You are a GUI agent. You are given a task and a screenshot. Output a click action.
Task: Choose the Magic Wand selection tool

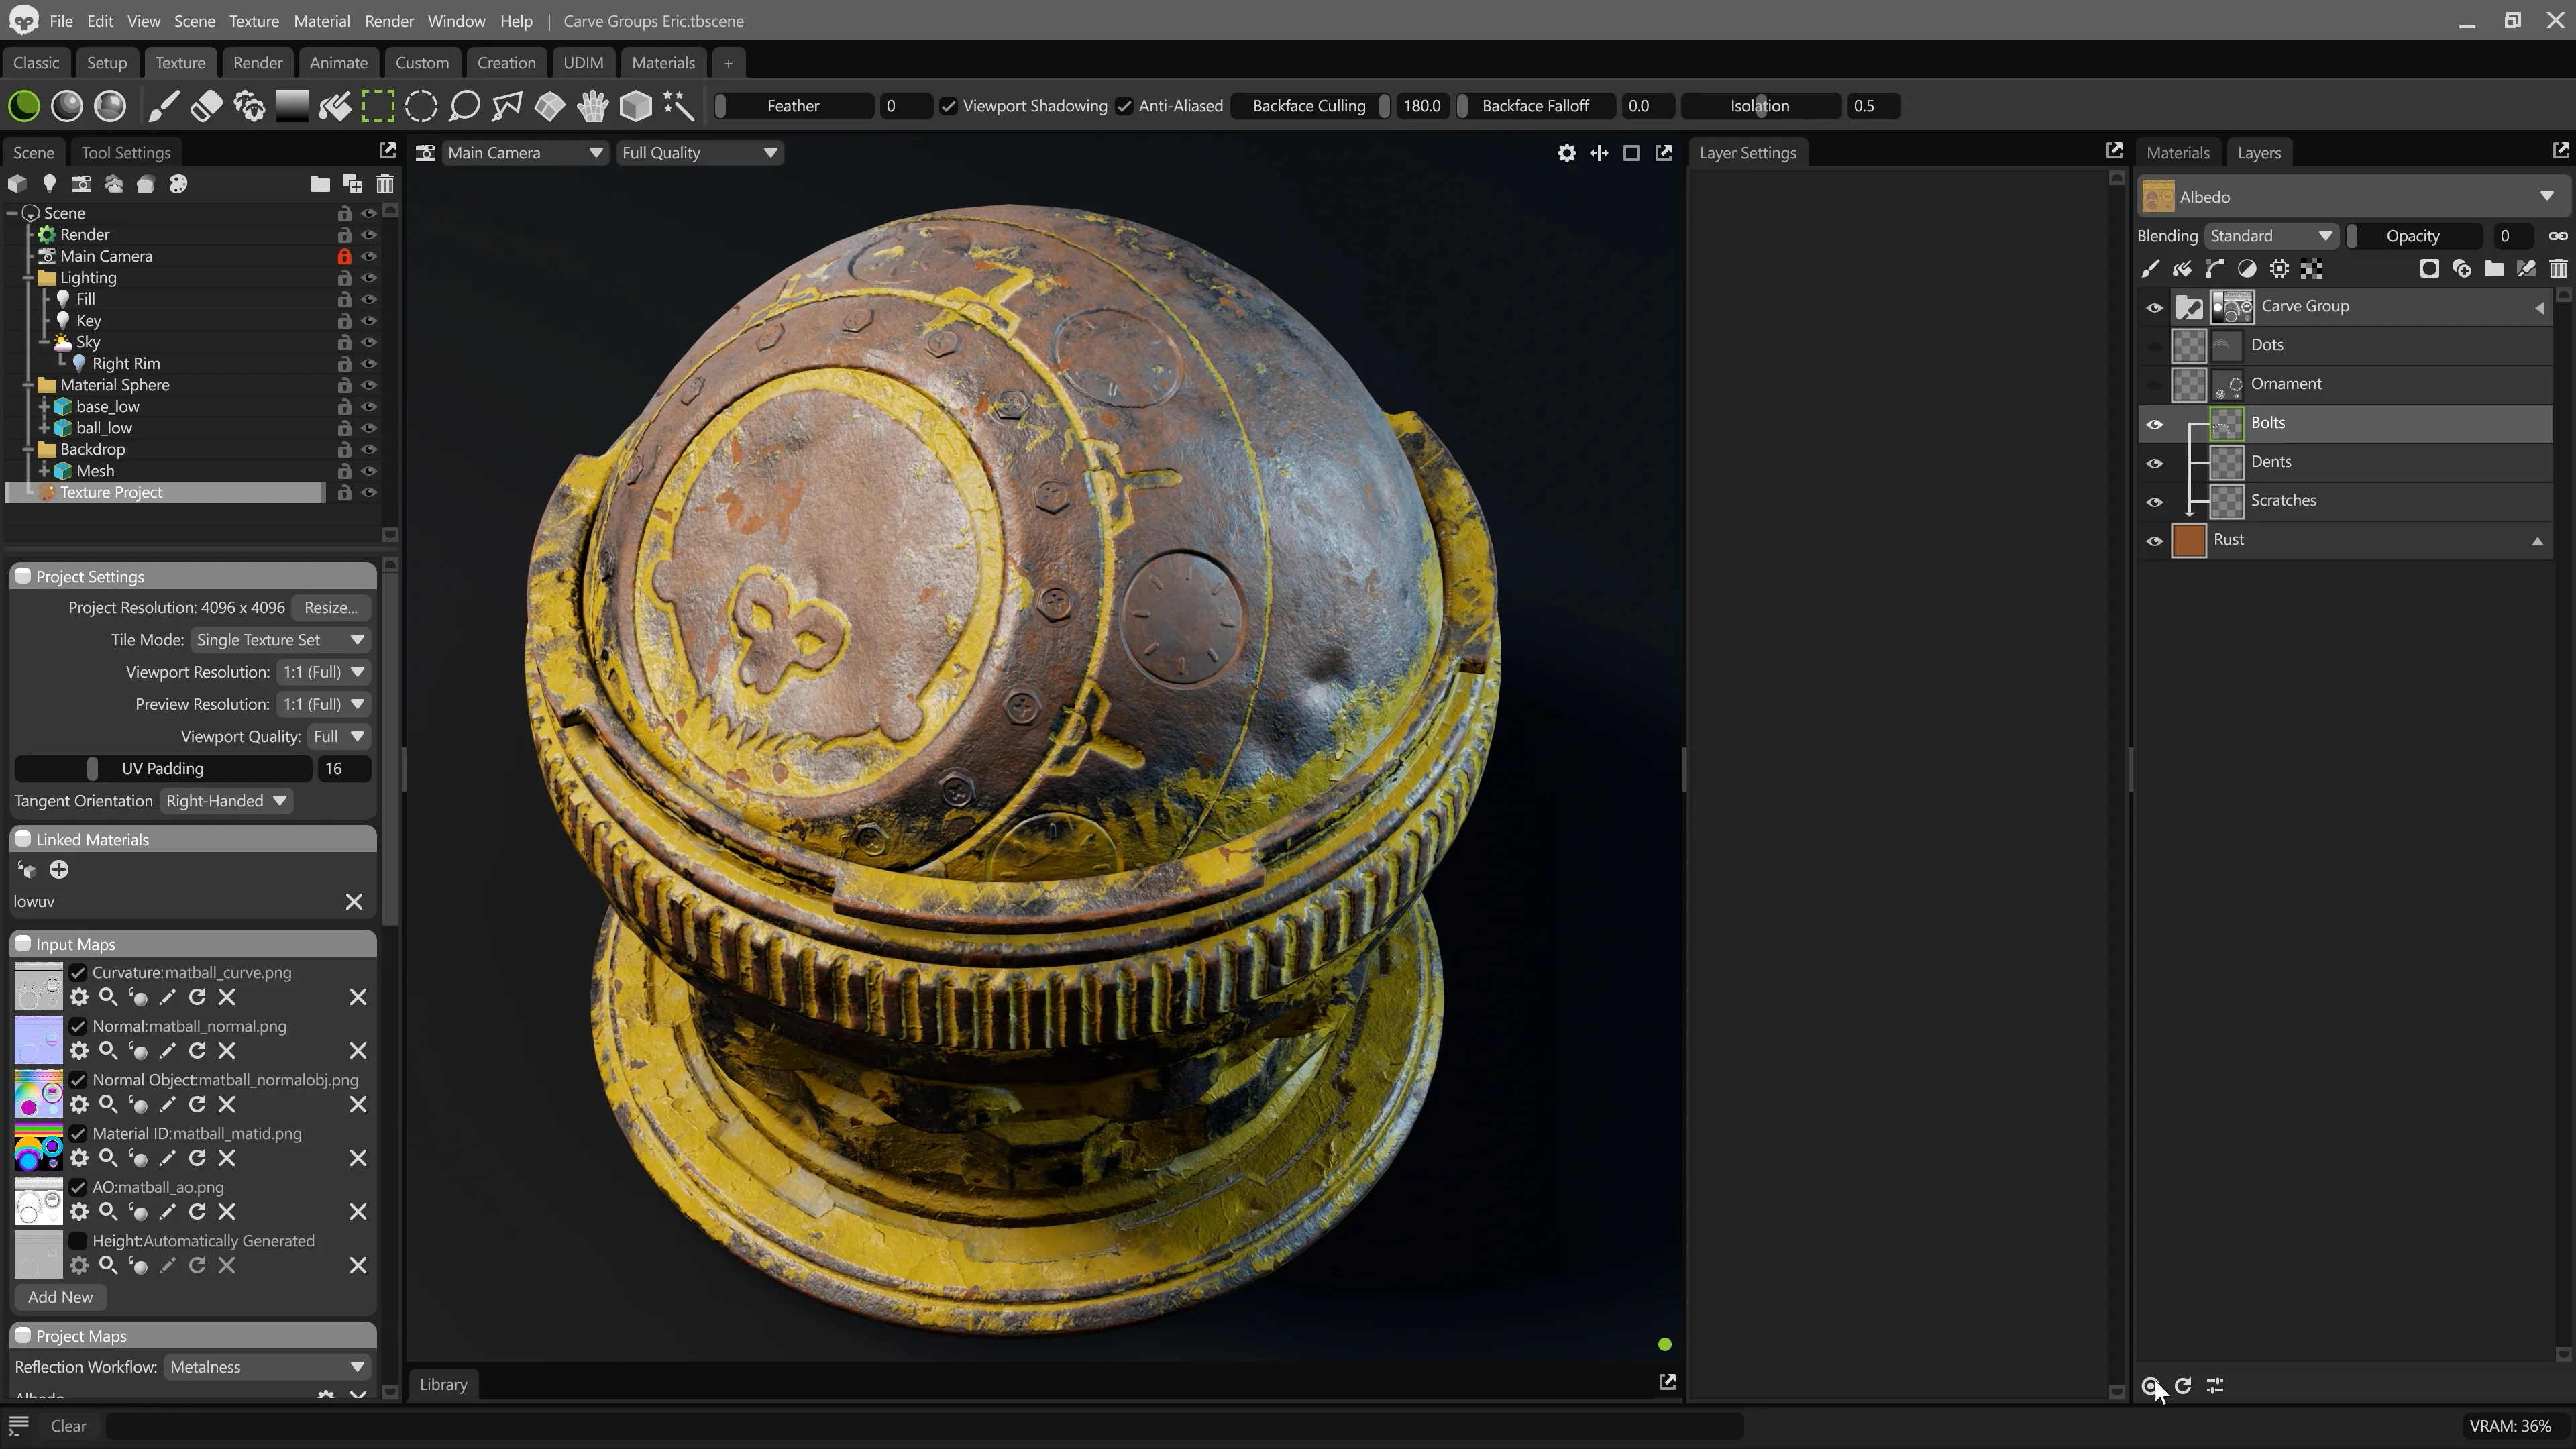point(679,106)
